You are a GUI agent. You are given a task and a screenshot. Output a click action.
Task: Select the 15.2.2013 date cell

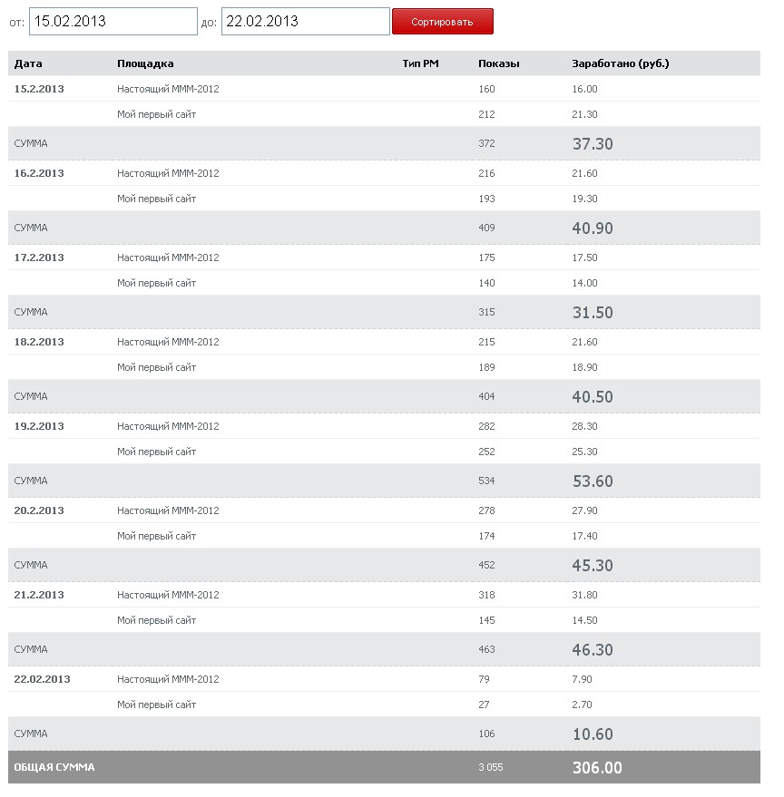pos(39,89)
